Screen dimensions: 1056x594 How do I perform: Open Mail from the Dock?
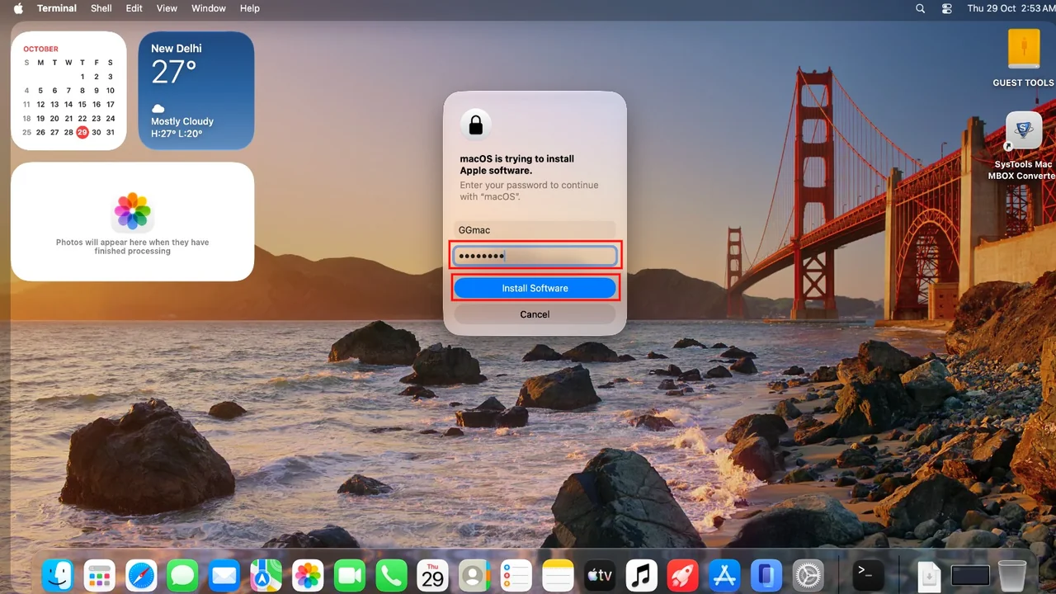[x=224, y=575]
